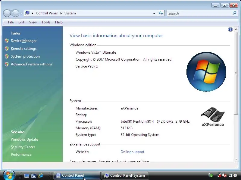Open the Edit menu

(x=21, y=22)
